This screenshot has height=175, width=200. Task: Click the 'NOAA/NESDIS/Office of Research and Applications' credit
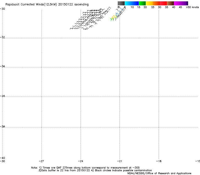(159, 173)
